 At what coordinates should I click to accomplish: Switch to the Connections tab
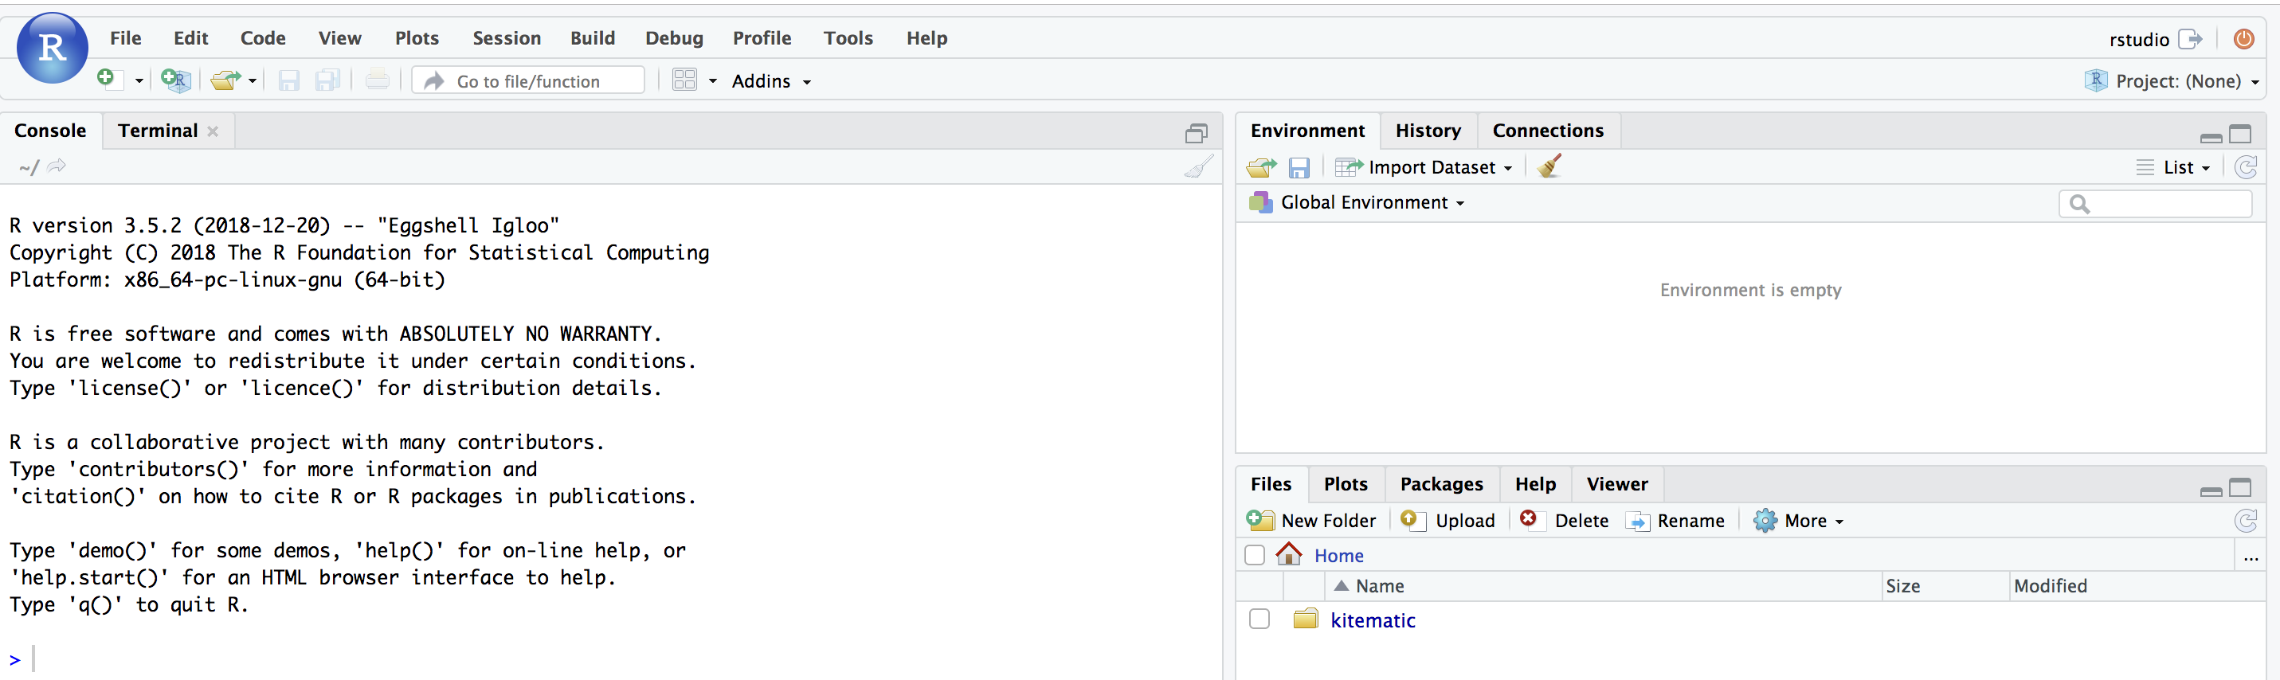(x=1548, y=131)
